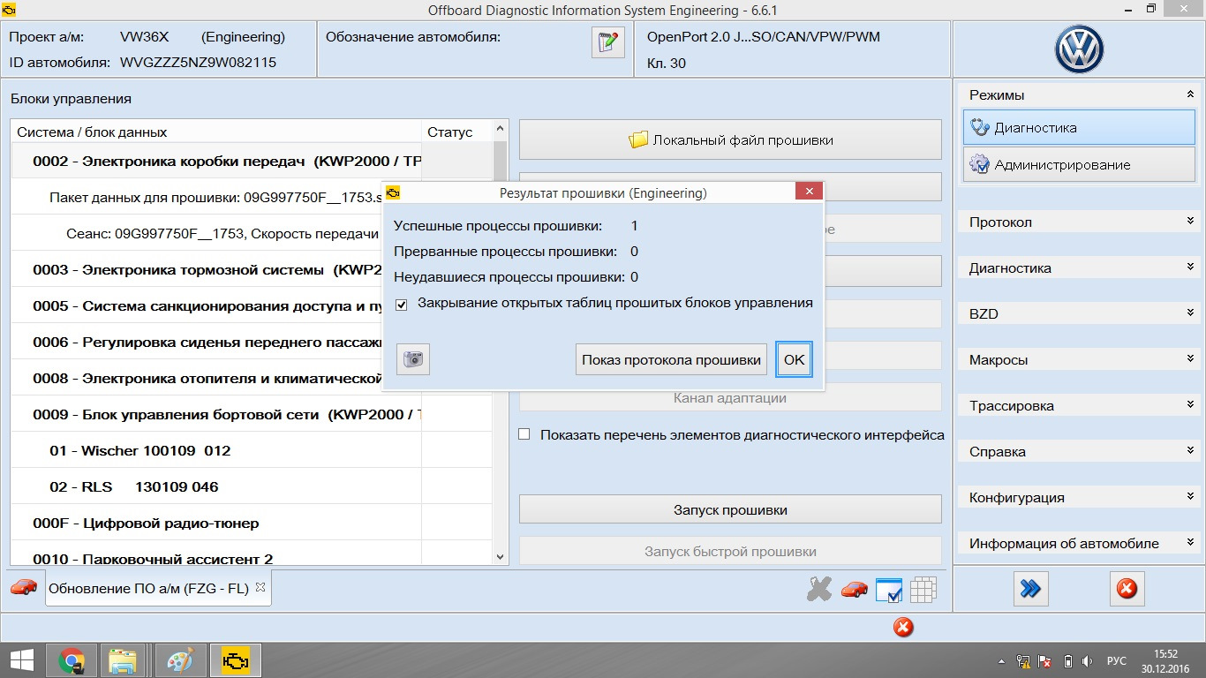
Task: Select 000F - Цифровой радио-тюнер row
Action: (252, 524)
